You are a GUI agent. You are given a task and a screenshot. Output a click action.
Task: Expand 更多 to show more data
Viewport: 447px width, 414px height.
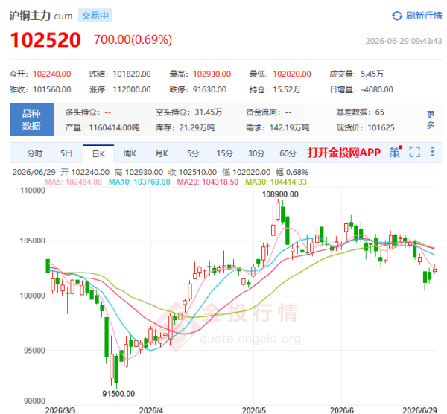[431, 120]
